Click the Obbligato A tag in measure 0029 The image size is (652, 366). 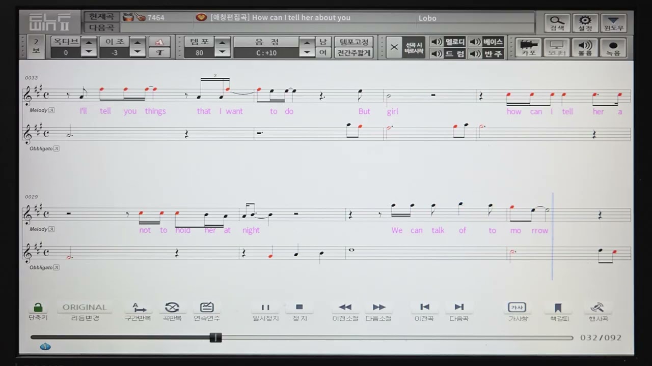(57, 267)
